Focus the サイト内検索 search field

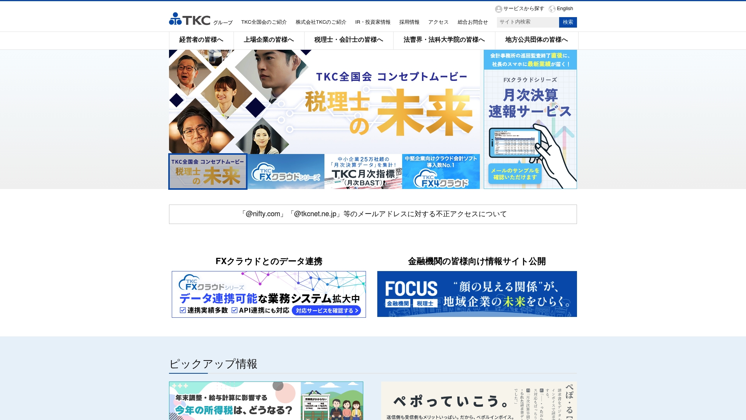[528, 22]
